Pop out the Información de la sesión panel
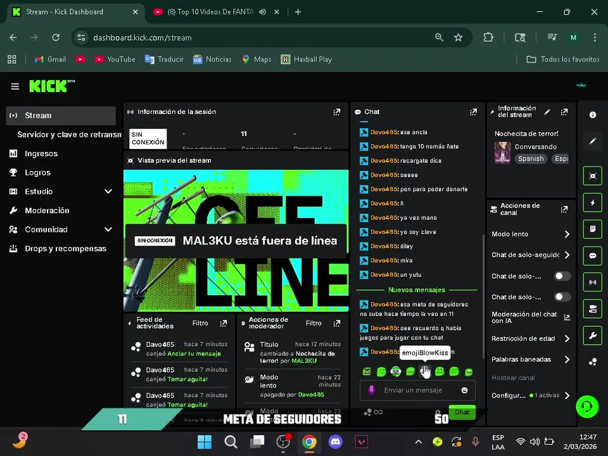Viewport: 608px width, 456px height. tap(336, 111)
